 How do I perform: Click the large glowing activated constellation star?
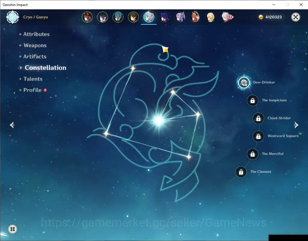point(159,120)
